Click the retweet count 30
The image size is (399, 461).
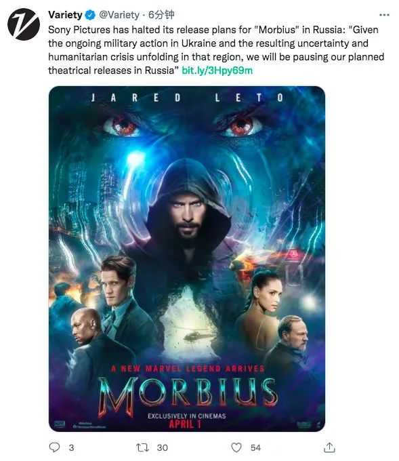coord(162,447)
